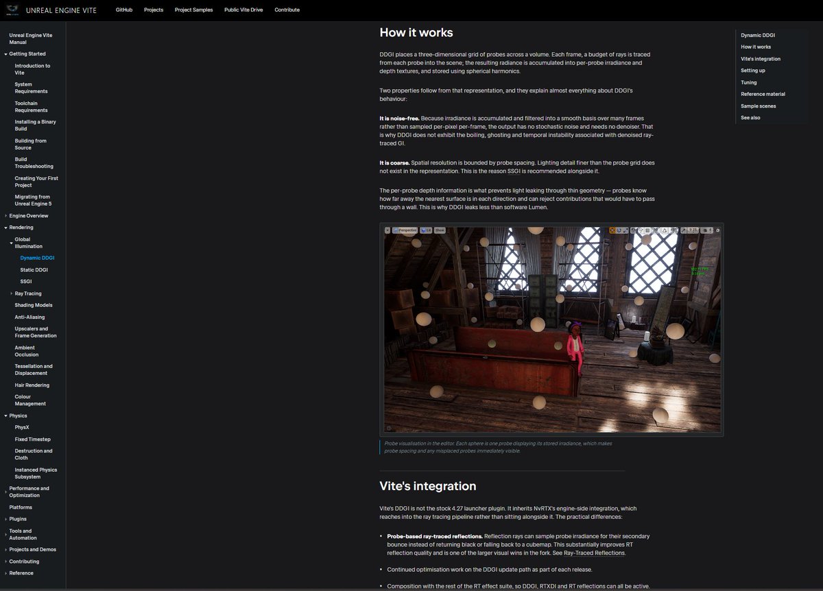
Task: Open the Ambient Occlusion page
Action: click(x=27, y=351)
